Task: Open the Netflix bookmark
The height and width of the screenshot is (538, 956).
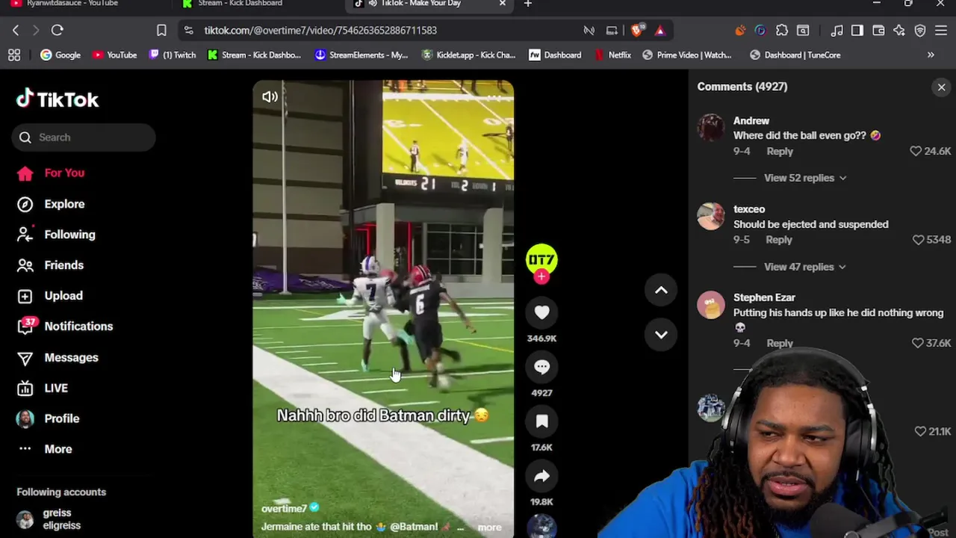Action: click(612, 55)
